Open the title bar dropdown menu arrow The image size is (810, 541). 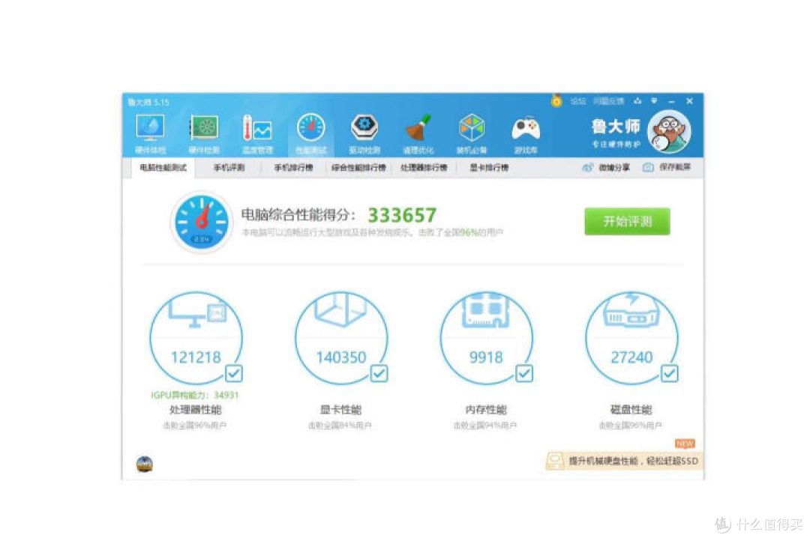(x=654, y=101)
